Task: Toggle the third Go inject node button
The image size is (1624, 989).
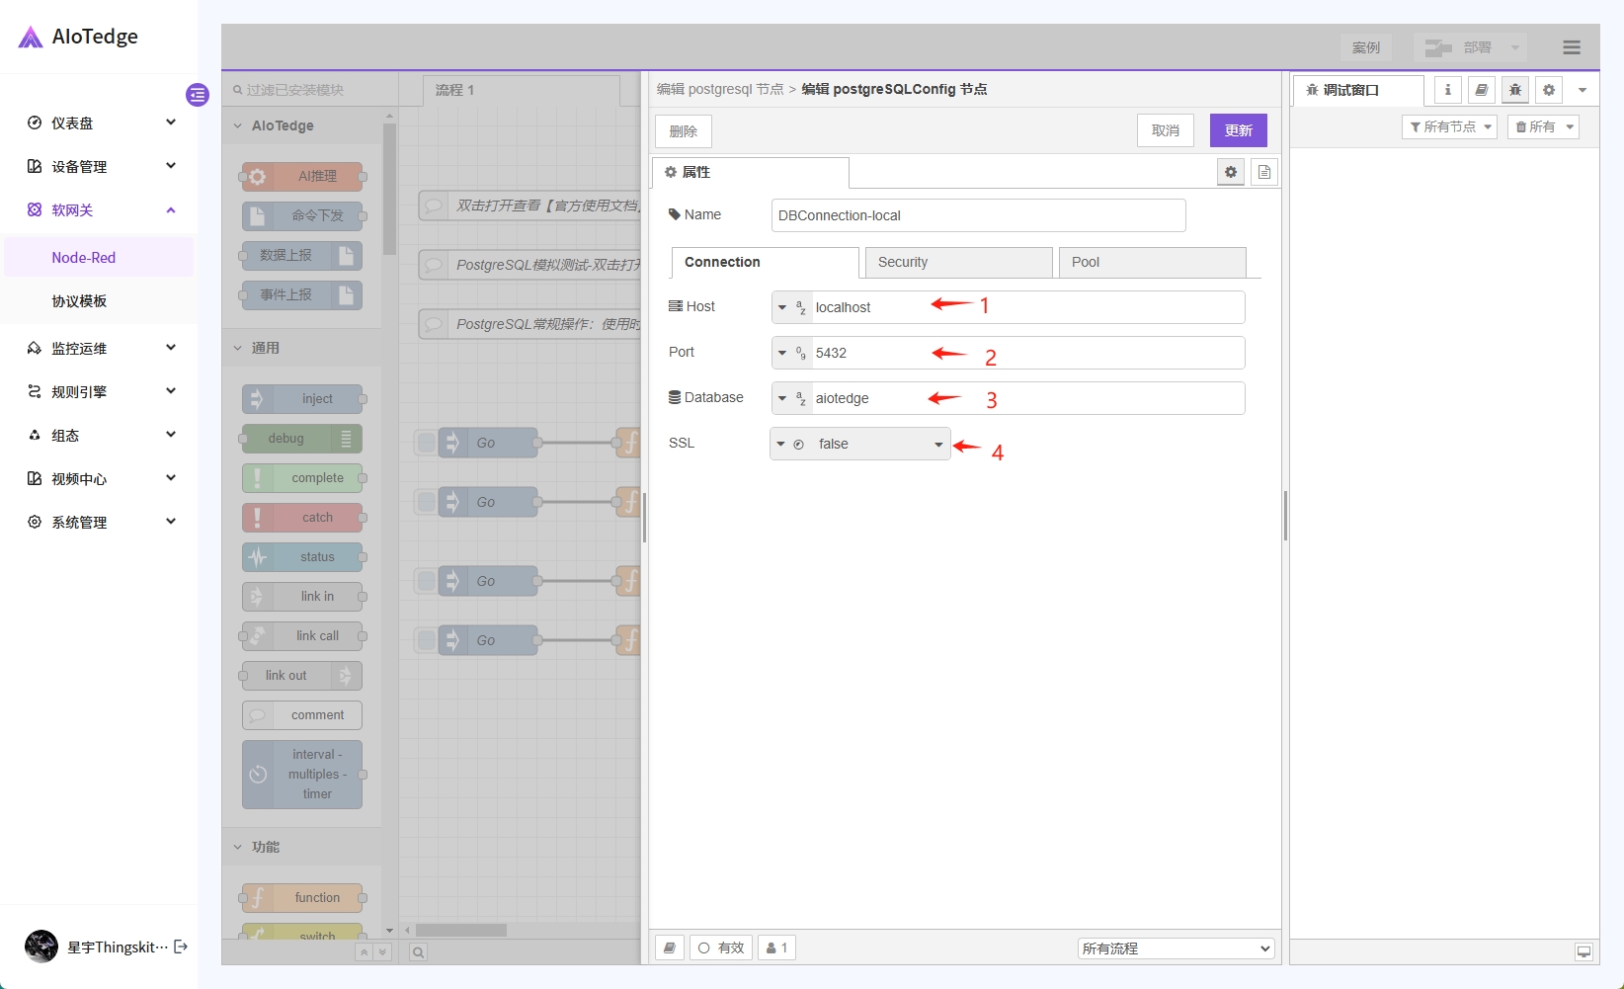Action: click(x=427, y=581)
